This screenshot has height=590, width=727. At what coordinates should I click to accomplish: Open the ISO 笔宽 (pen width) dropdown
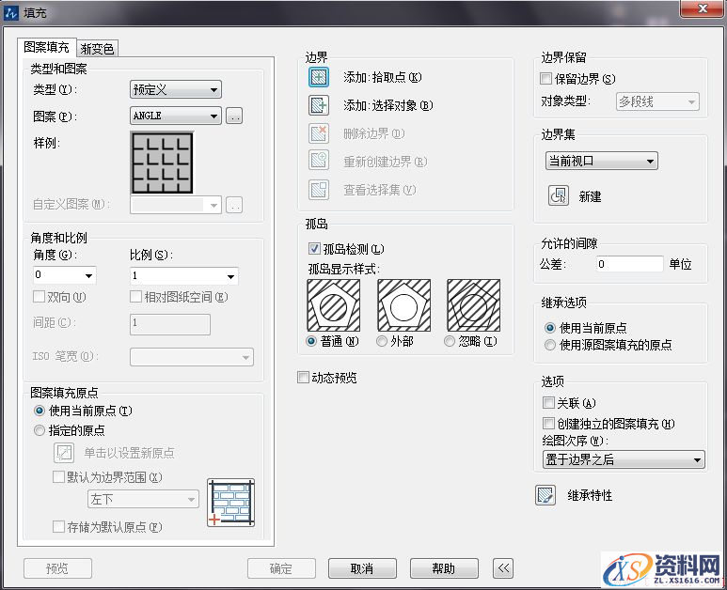[192, 357]
